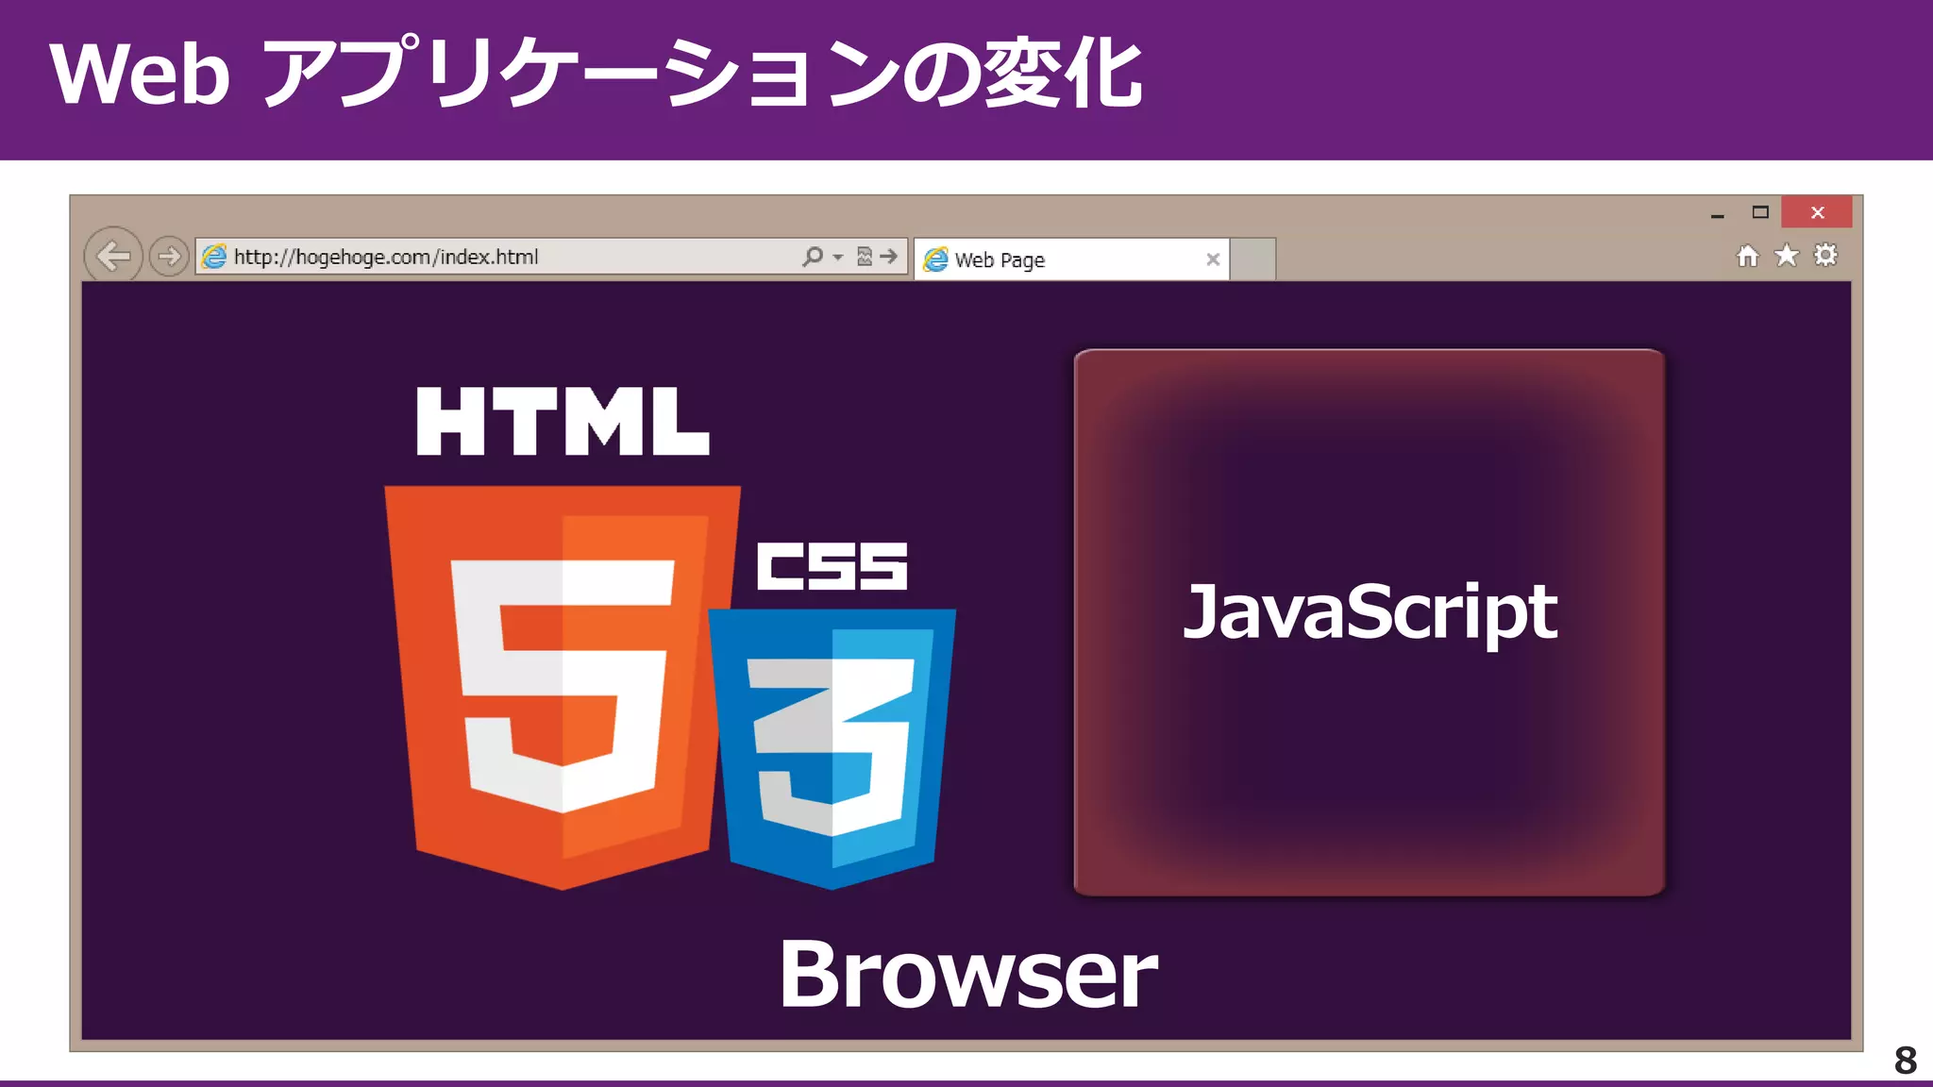Click the Go arrow in address bar

889,256
